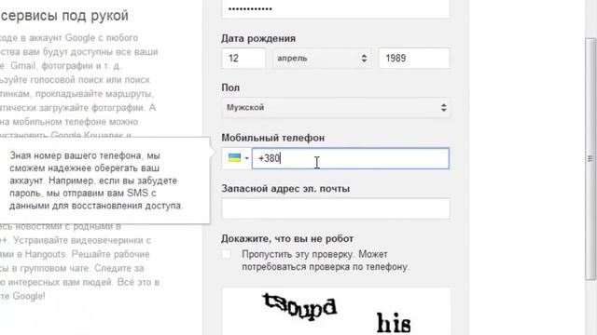Click the Мобильный телефон label

click(273, 138)
